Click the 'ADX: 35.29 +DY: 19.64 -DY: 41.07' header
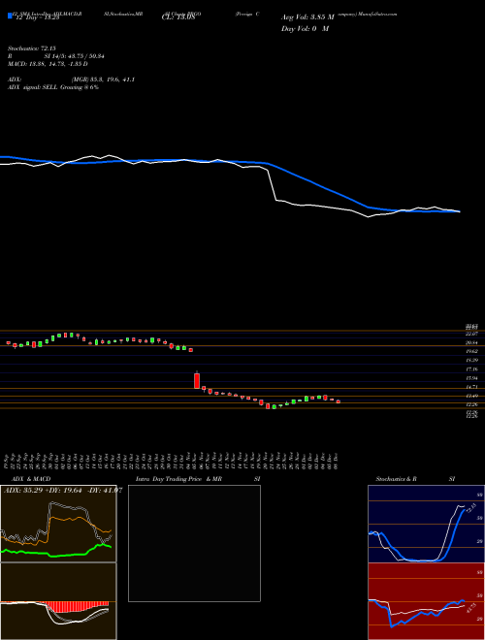This screenshot has height=640, width=485. 62,490
